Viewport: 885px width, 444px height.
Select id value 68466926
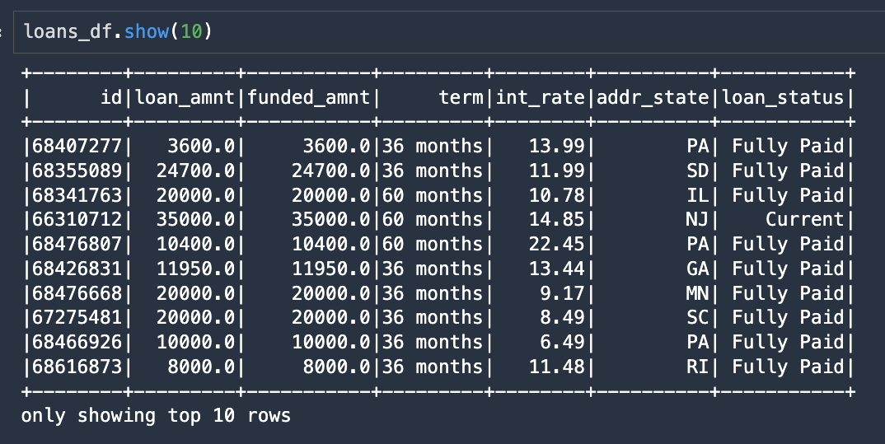tap(77, 342)
